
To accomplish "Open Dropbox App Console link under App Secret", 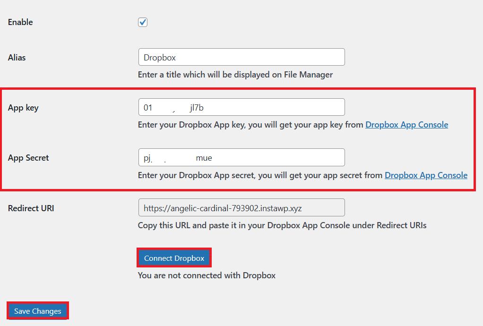I will point(426,175).
